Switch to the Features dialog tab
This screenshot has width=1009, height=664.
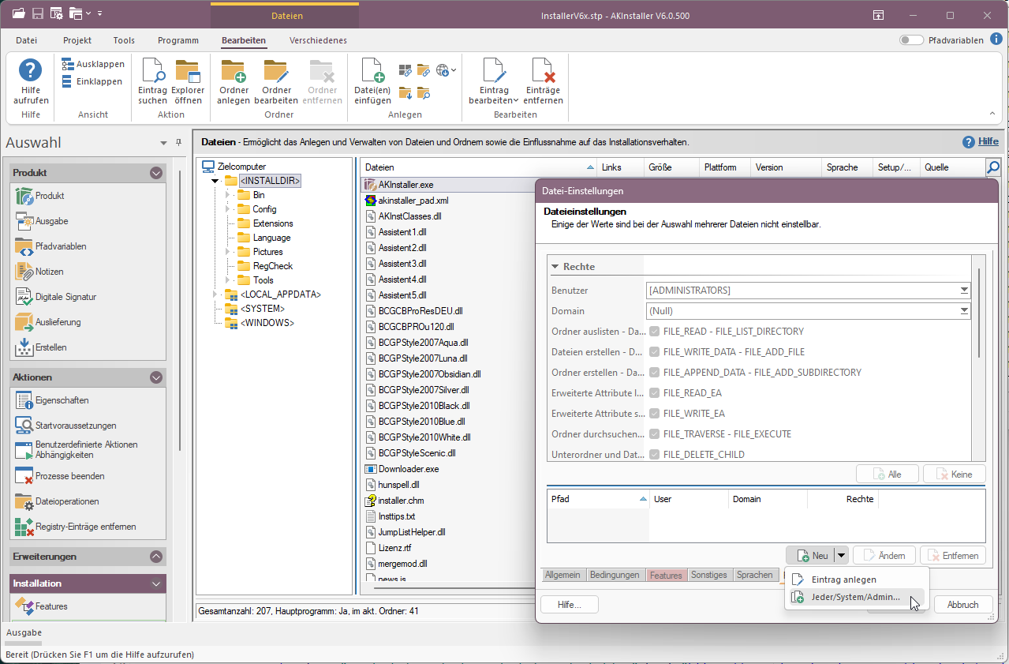tap(666, 575)
